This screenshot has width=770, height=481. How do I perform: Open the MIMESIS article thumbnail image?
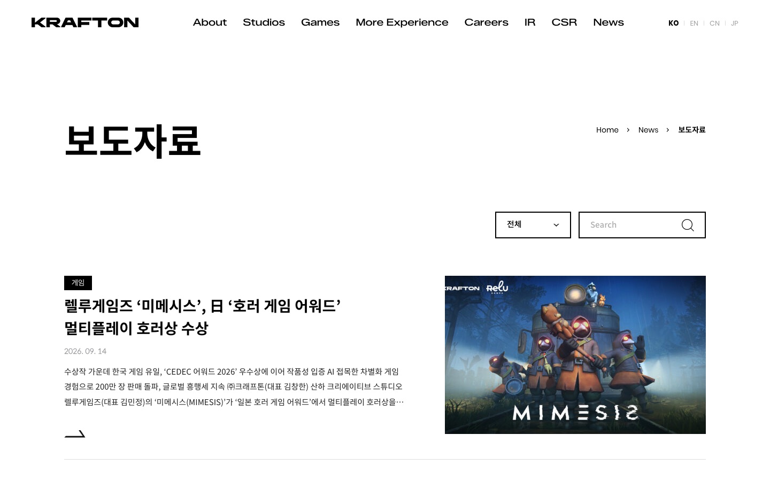(x=575, y=355)
